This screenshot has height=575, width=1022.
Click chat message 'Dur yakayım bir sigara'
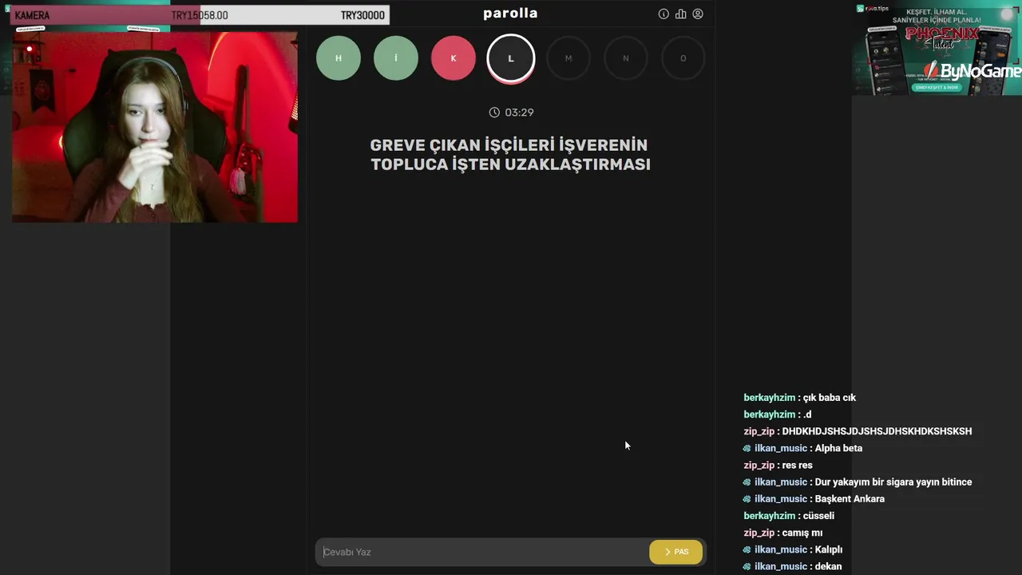coord(893,482)
